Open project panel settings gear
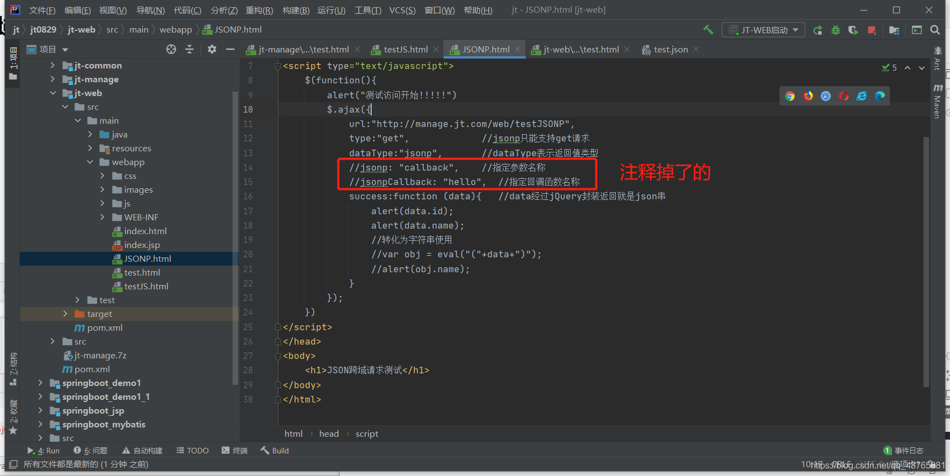The image size is (950, 476). point(212,49)
